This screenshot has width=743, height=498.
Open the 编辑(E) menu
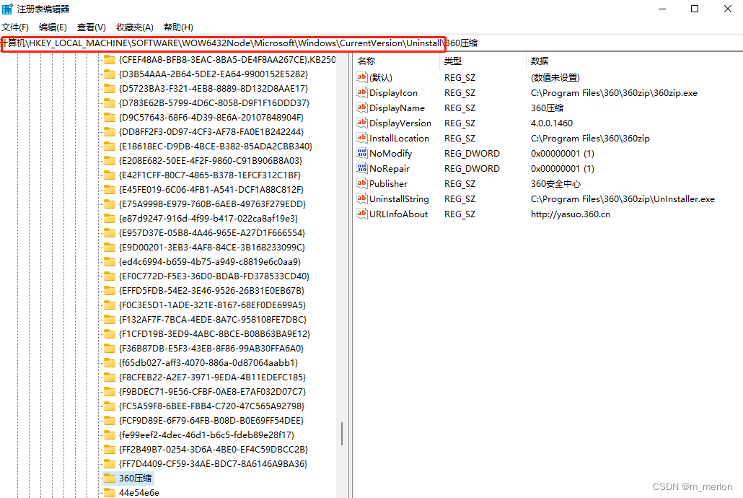pyautogui.click(x=53, y=27)
